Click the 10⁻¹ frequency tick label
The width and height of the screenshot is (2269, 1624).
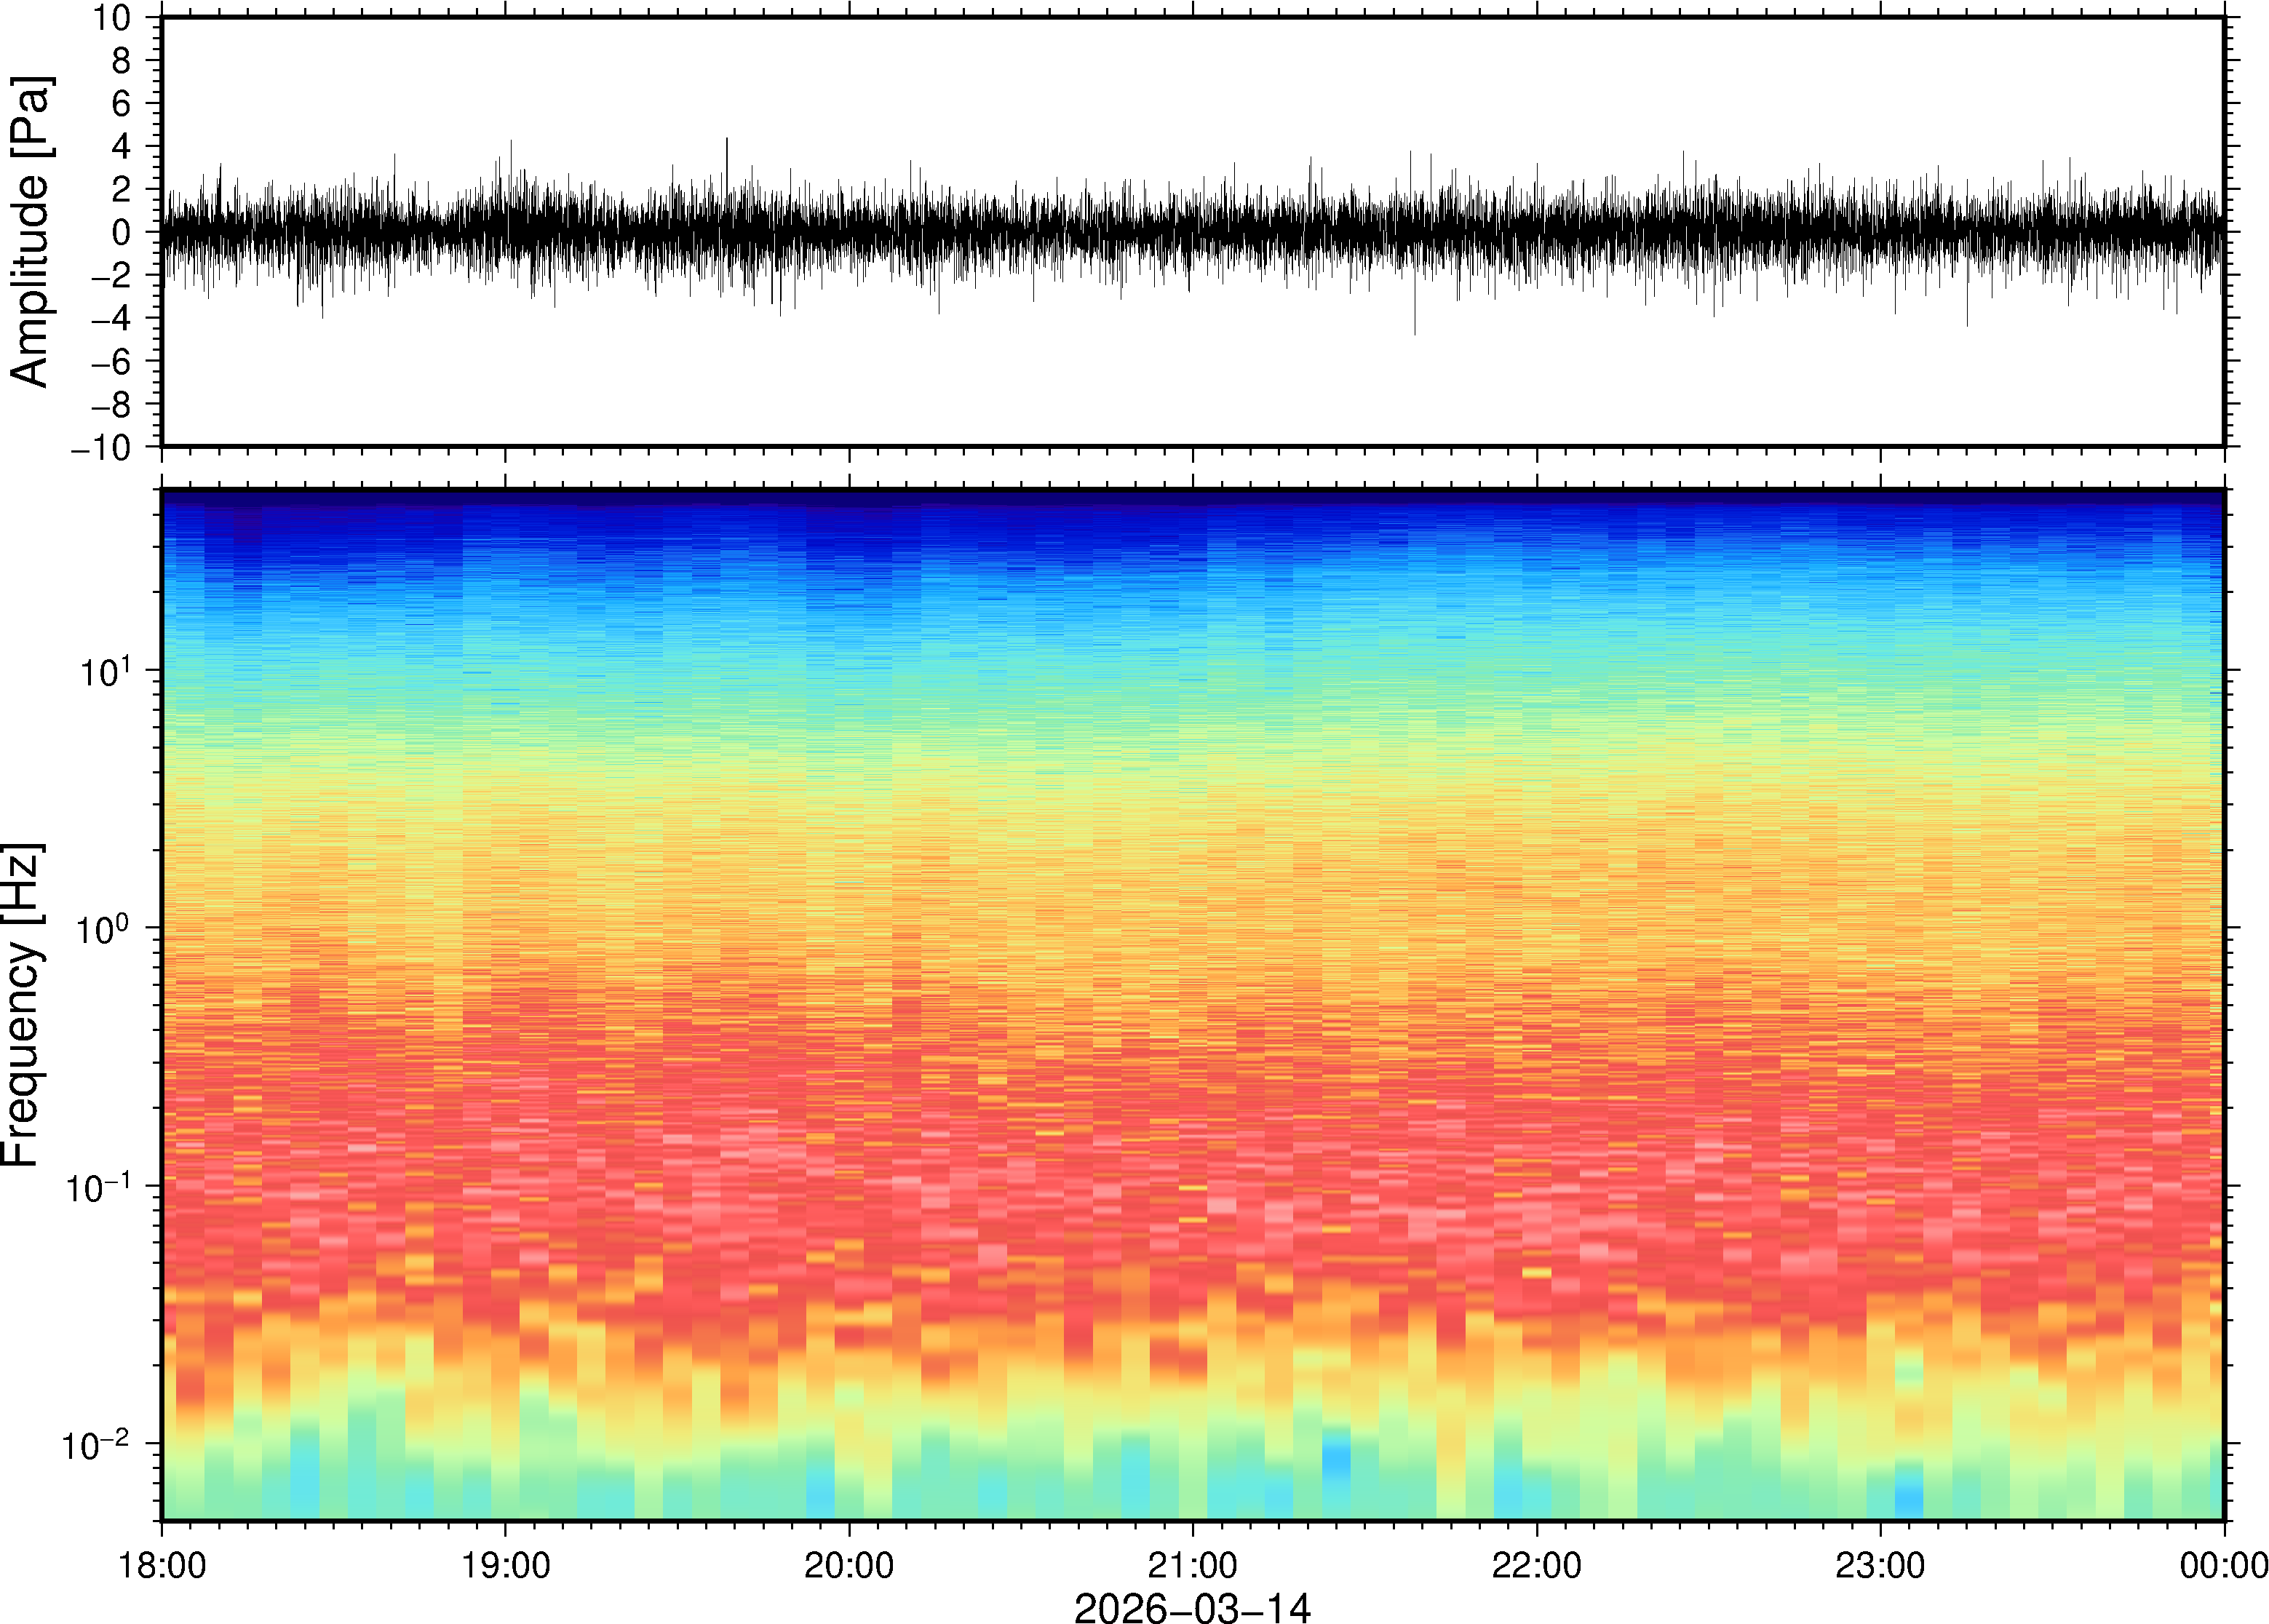tap(99, 1187)
